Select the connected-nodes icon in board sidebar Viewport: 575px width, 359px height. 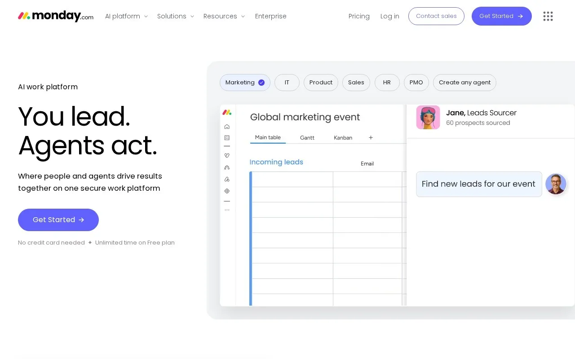point(227,167)
